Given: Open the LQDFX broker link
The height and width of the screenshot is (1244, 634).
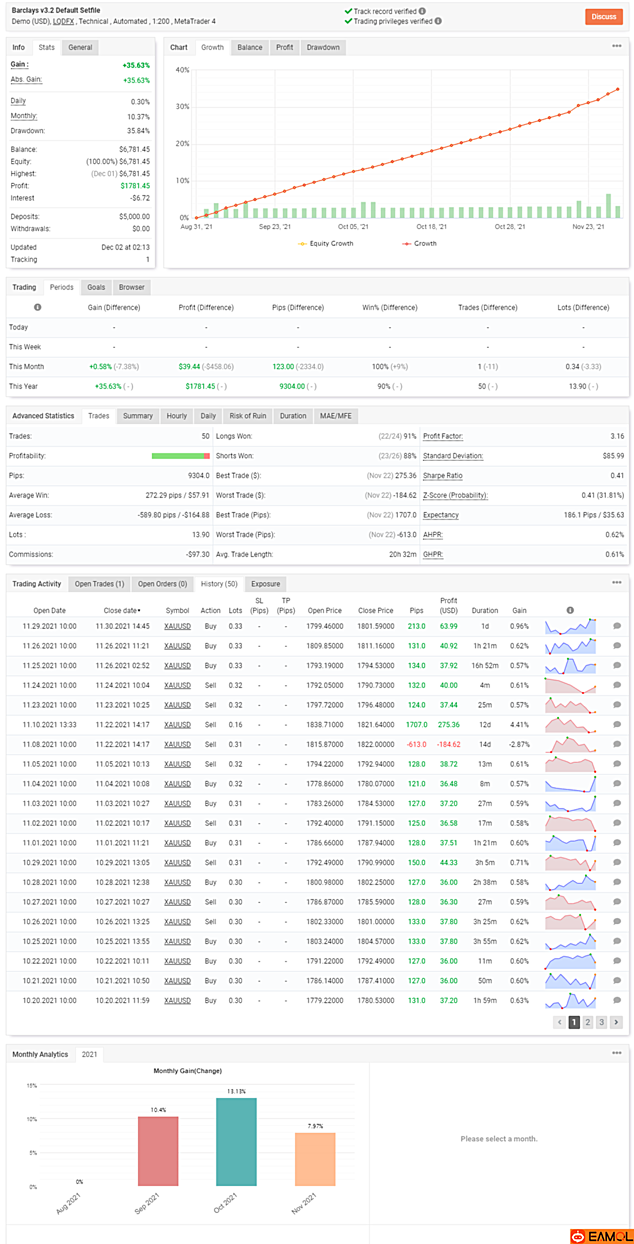Looking at the screenshot, I should tap(63, 21).
